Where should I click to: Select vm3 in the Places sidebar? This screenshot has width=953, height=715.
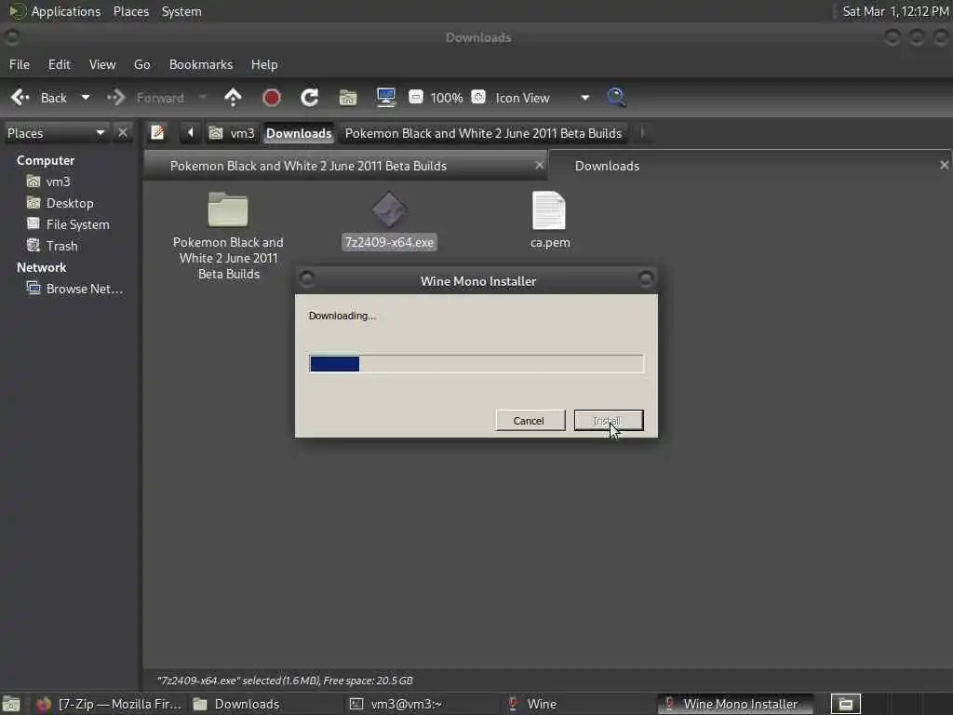tap(59, 182)
